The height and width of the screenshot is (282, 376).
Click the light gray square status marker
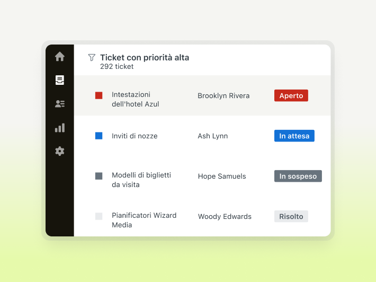pyautogui.click(x=99, y=216)
